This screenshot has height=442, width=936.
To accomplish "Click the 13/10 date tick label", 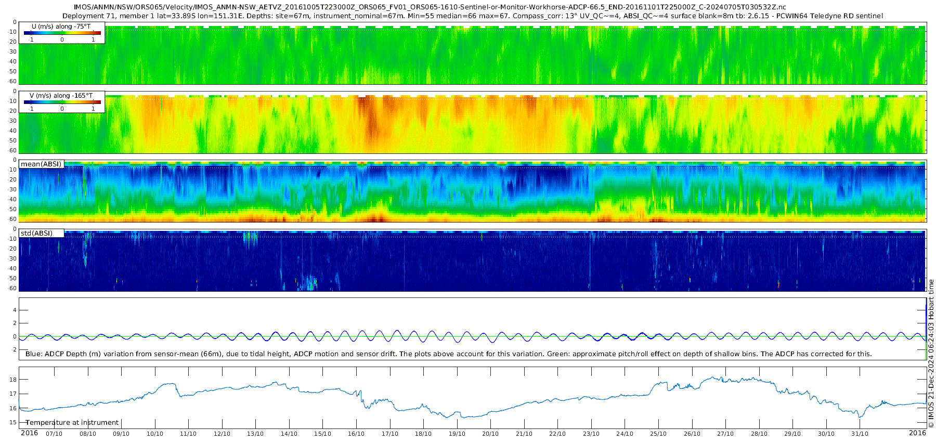I will [255, 434].
